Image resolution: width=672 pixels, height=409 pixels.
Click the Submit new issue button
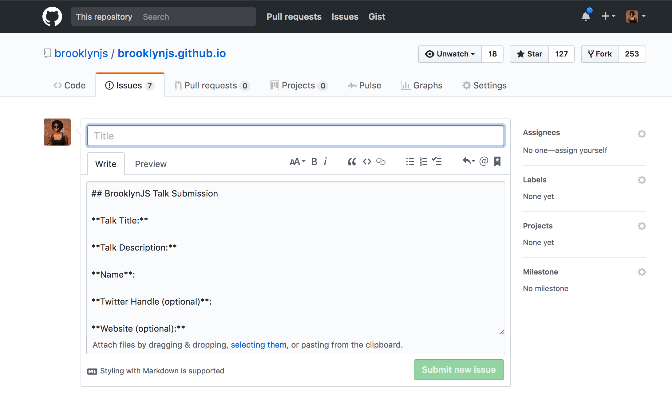tap(458, 370)
